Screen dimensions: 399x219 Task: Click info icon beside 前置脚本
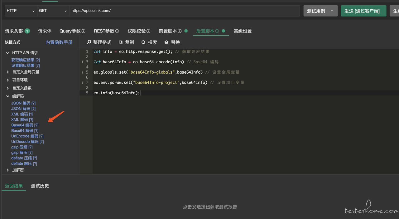(x=180, y=31)
